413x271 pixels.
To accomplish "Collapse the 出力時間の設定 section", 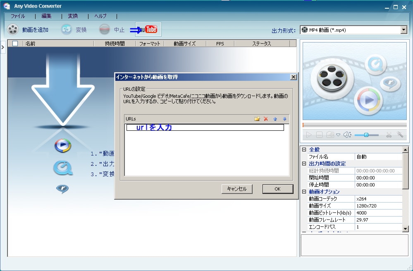I will 304,163.
